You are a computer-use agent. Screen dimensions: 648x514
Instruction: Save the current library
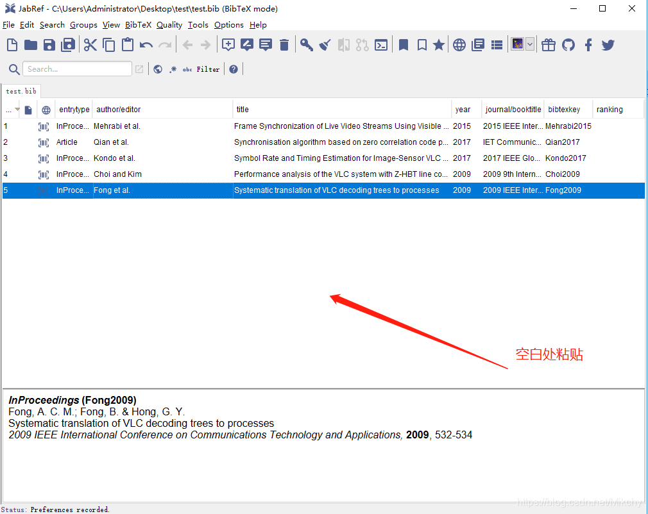click(49, 45)
